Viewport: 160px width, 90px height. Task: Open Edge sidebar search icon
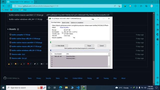[x=157, y=15]
